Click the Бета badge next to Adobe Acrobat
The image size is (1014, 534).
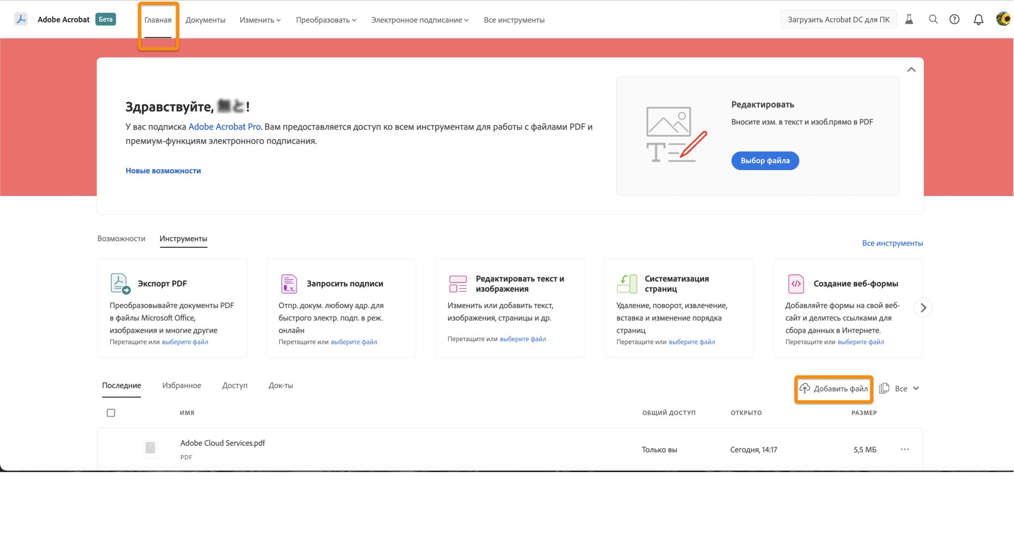[106, 20]
